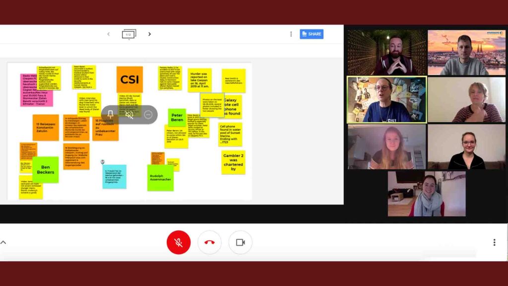Expand meeting details with the bottom-left chevron
This screenshot has width=508, height=286.
coord(3,242)
